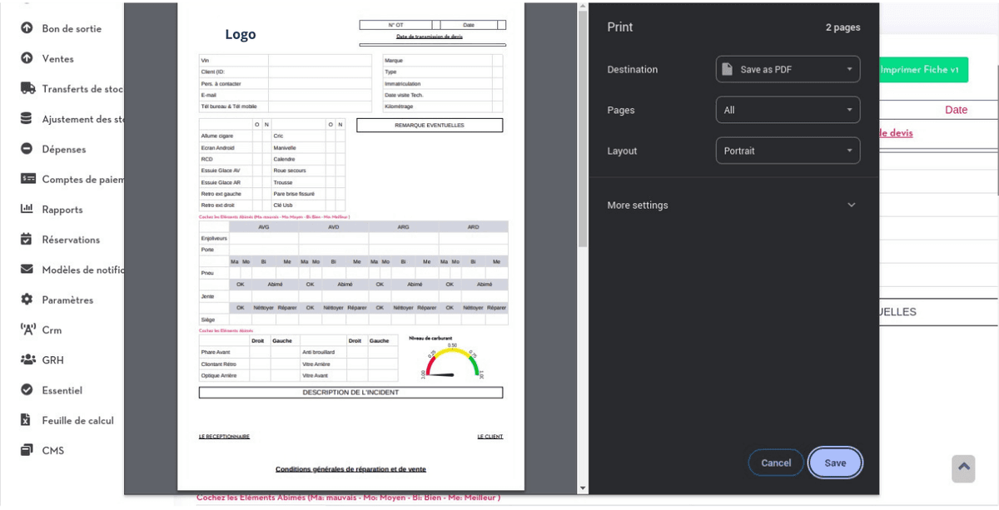
Task: Click the Print dialog title
Action: point(620,27)
